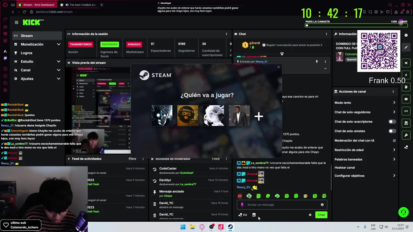
Task: Unpin the pinned message by fleecy_21
Action: 317,62
